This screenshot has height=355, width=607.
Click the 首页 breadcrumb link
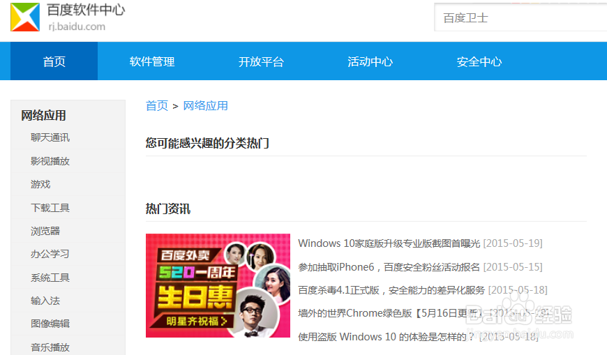[x=157, y=106]
